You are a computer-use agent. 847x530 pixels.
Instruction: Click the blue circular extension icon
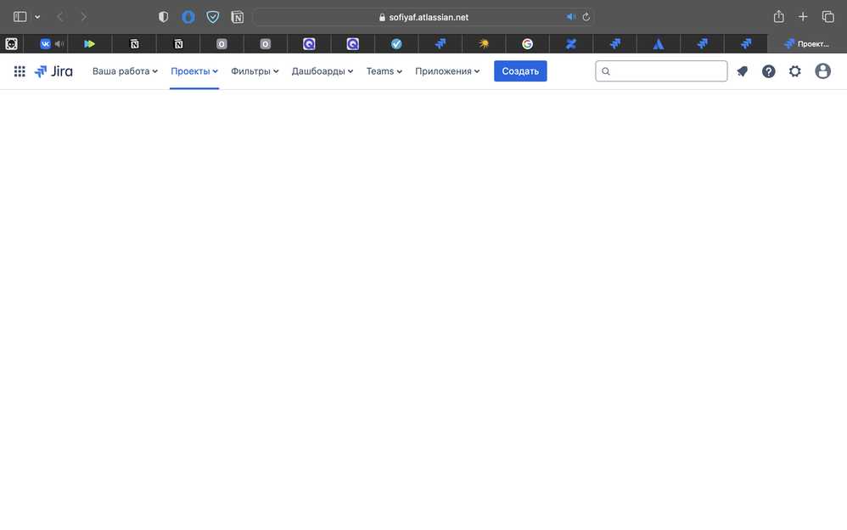(188, 17)
